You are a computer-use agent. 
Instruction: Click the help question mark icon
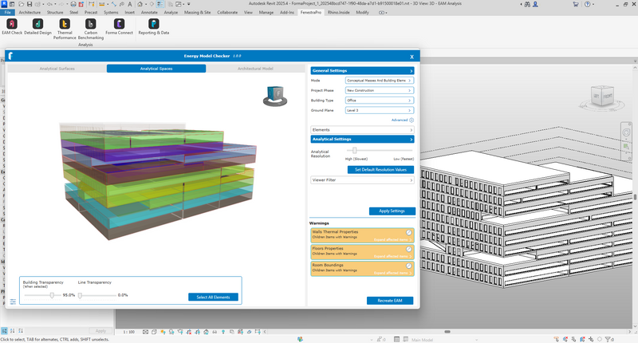click(x=587, y=4)
